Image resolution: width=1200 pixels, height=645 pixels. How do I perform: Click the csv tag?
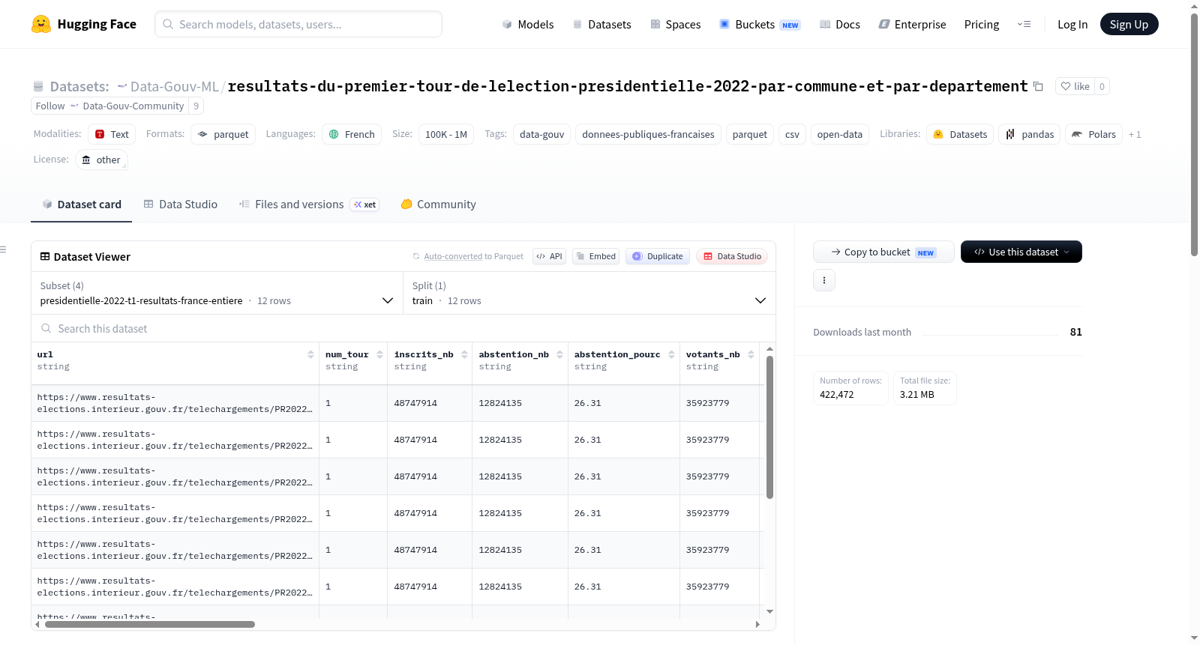792,134
